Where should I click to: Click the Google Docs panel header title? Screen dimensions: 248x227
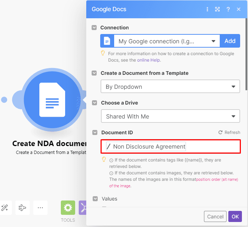109,9
